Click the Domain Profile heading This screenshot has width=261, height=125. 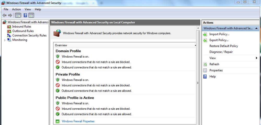pyautogui.click(x=68, y=51)
